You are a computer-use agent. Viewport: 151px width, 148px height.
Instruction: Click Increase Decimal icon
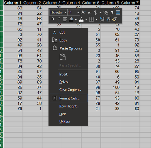[x=102, y=19]
